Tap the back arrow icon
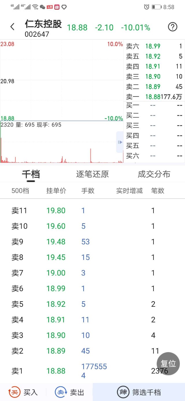This screenshot has width=185, height=401. point(12,27)
